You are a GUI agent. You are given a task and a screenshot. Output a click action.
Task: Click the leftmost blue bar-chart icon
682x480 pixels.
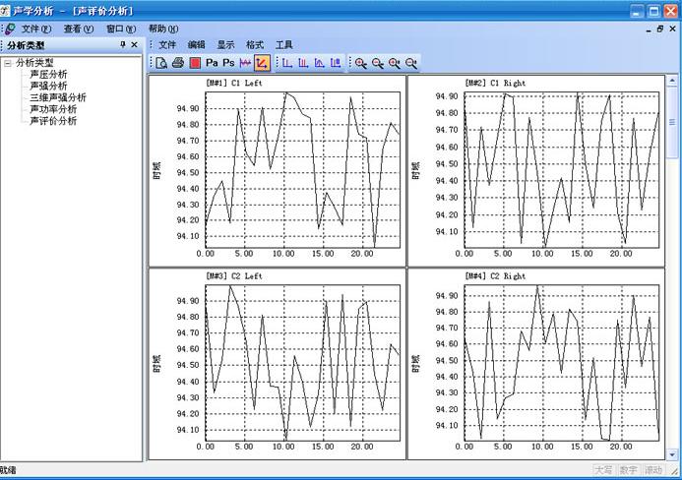286,63
